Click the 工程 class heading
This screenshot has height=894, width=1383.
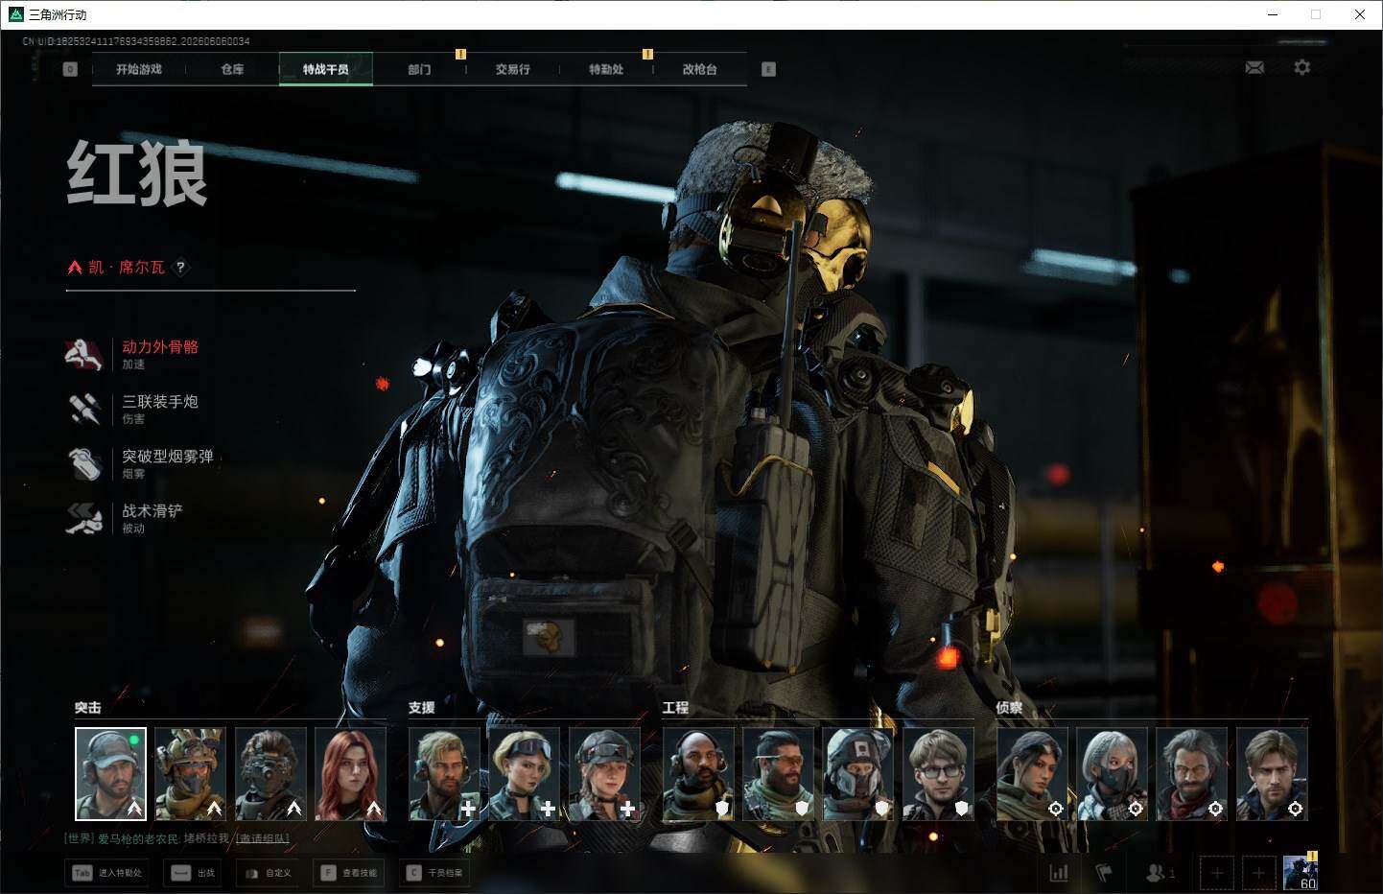click(x=676, y=708)
